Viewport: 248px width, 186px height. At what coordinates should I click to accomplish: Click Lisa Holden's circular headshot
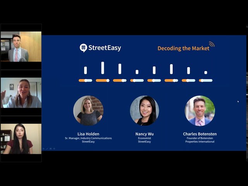tap(88, 110)
